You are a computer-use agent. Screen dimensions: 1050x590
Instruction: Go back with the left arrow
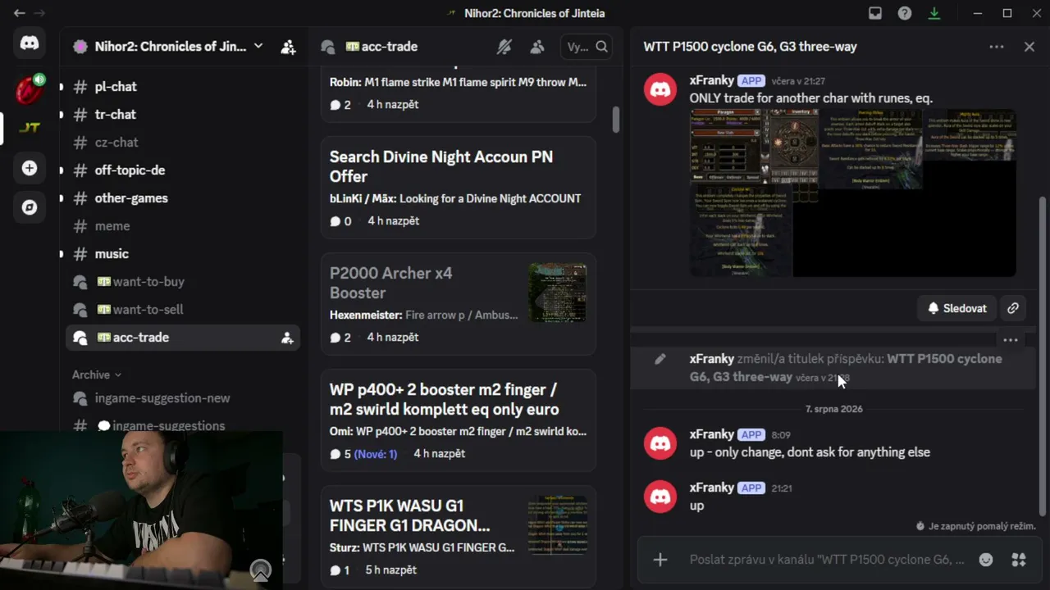[19, 13]
